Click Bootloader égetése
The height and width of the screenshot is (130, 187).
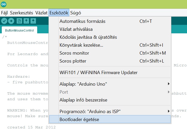[x=110, y=119]
